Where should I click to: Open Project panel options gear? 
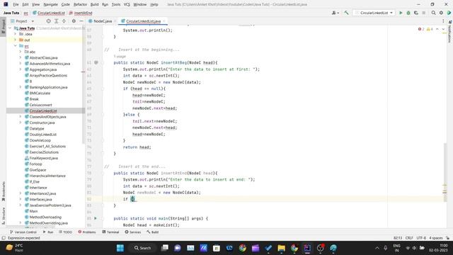click(74, 21)
